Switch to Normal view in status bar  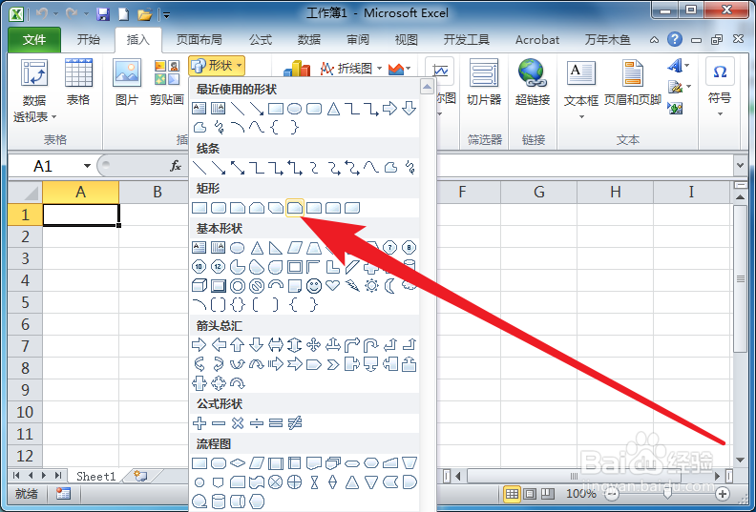point(512,494)
